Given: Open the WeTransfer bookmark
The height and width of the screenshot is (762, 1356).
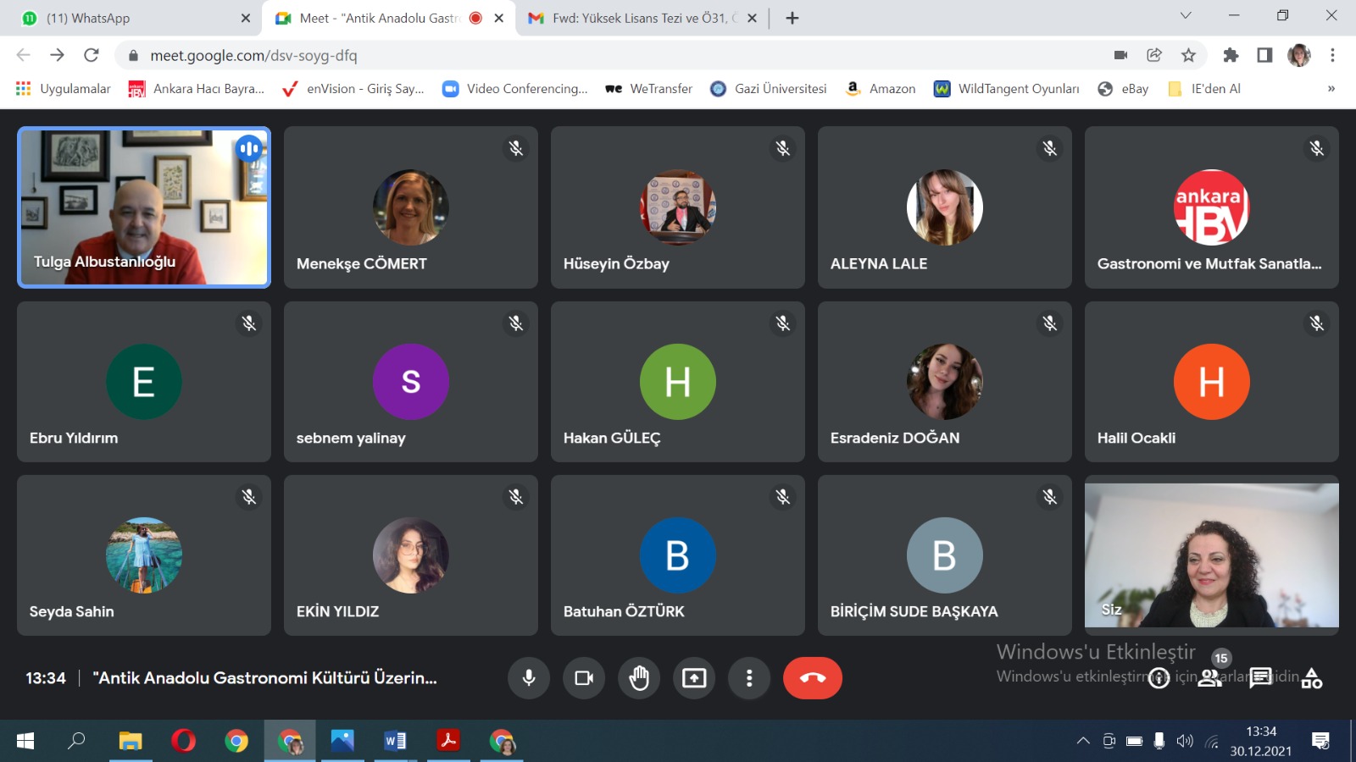Looking at the screenshot, I should [649, 89].
